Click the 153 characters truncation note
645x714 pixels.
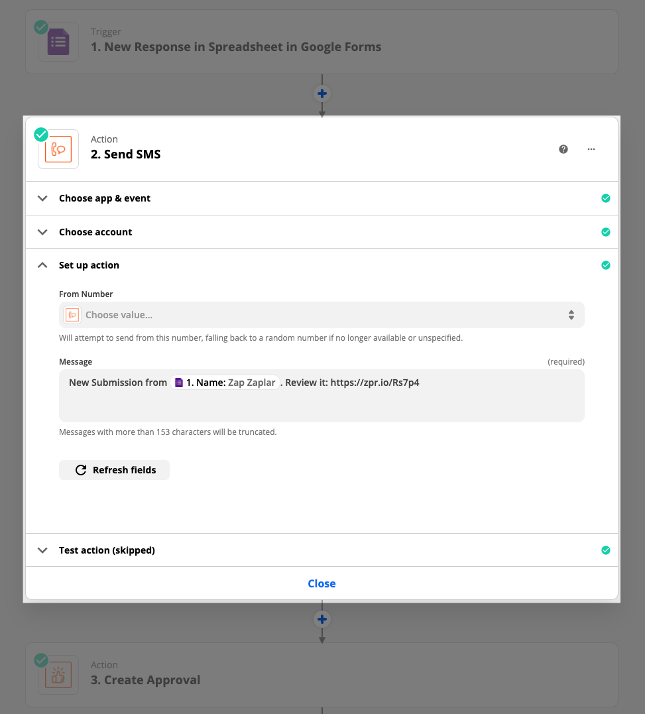[x=168, y=432]
